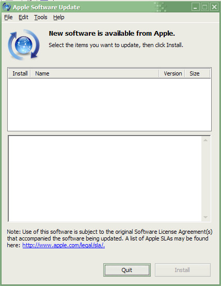Open the apple.com/legal/sla link

point(64,245)
